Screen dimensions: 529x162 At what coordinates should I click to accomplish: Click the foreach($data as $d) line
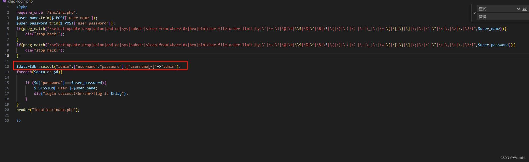(x=39, y=72)
